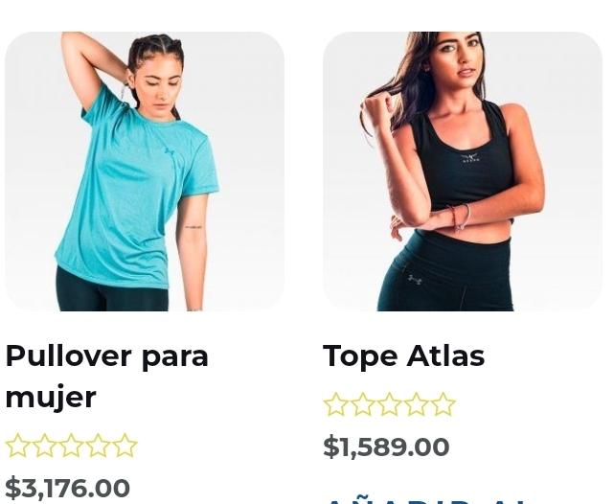Image resolution: width=614 pixels, height=504 pixels.
Task: Give Pullover para mujer three stars
Action: coord(71,446)
